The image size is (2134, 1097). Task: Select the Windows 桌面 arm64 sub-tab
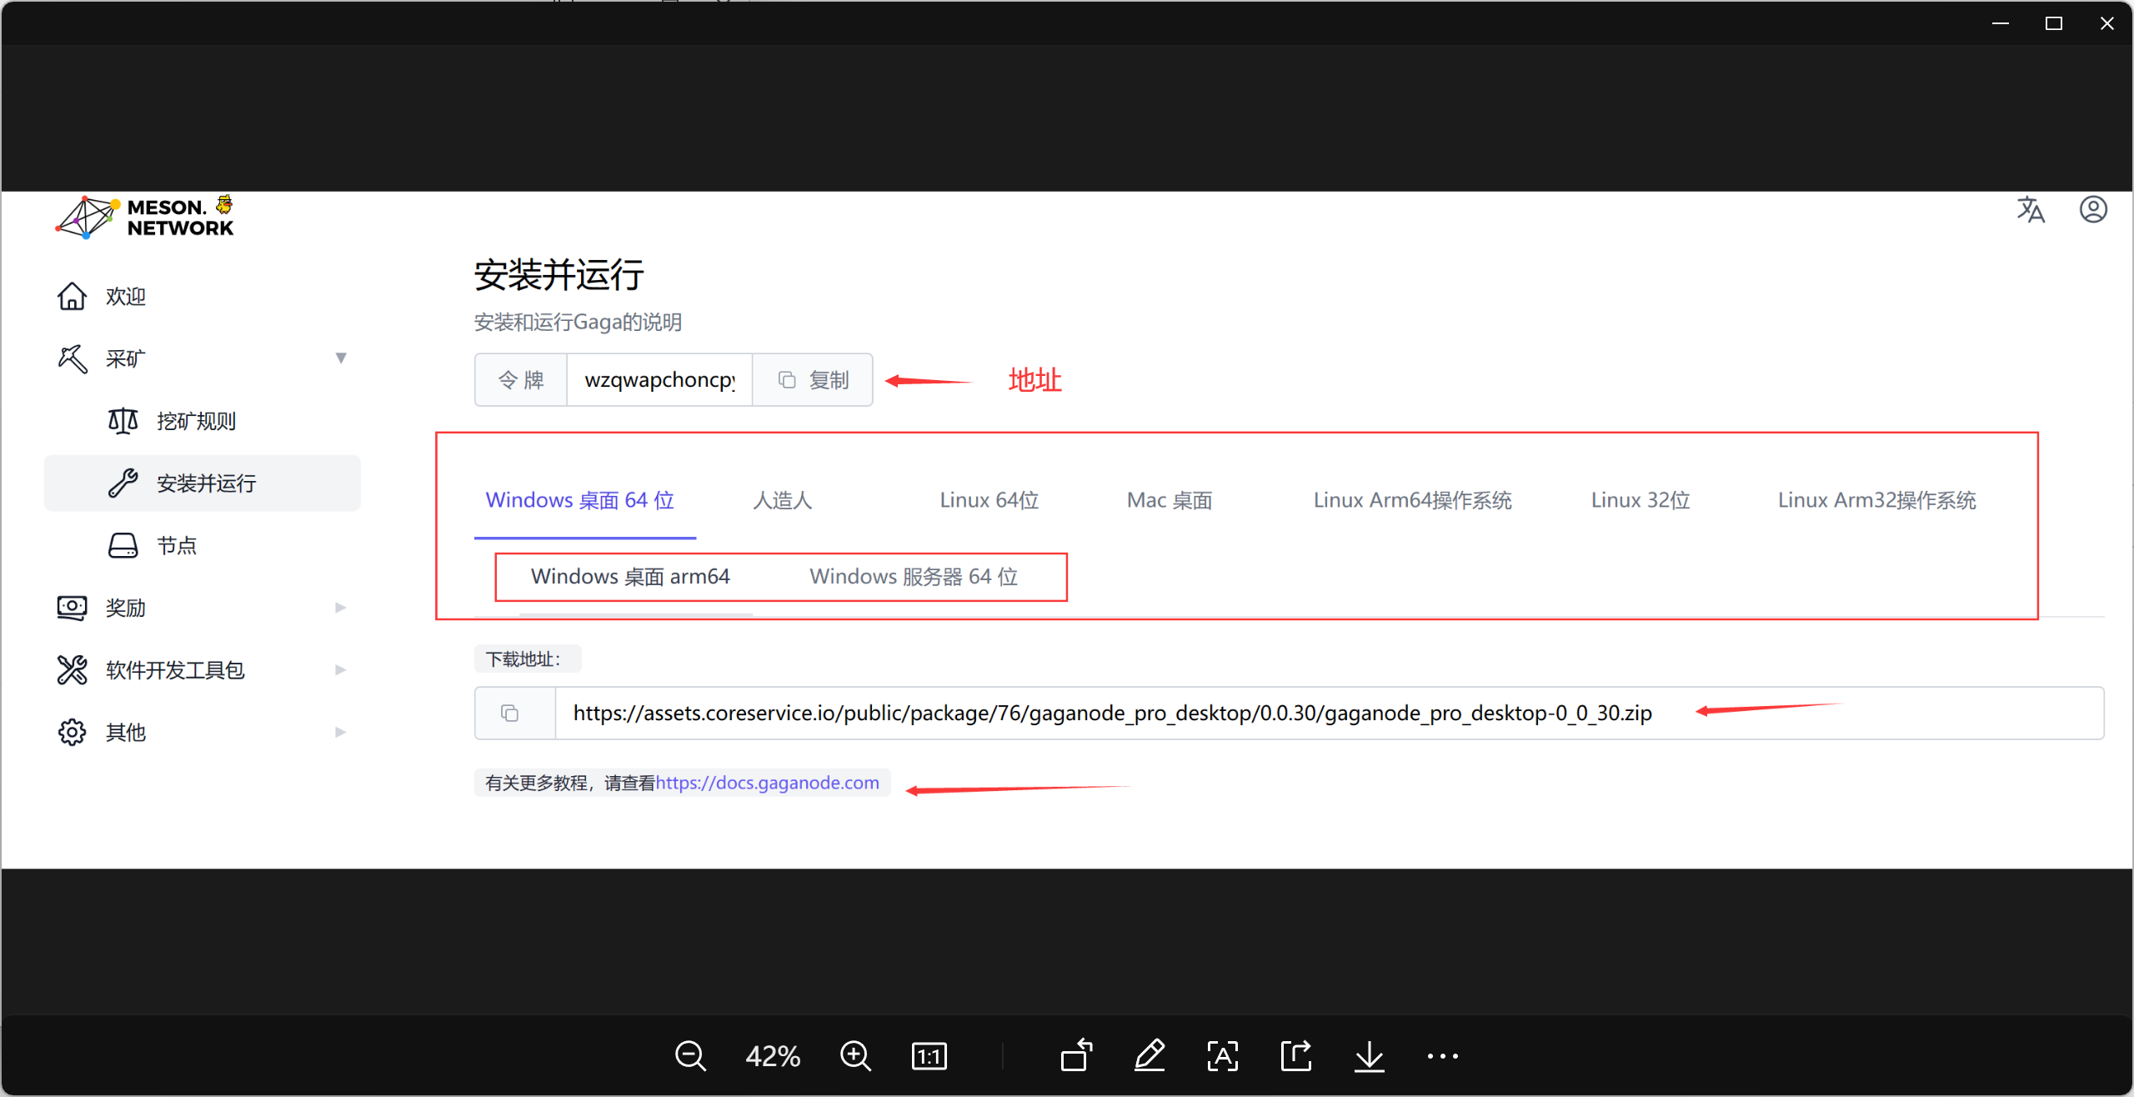630,577
